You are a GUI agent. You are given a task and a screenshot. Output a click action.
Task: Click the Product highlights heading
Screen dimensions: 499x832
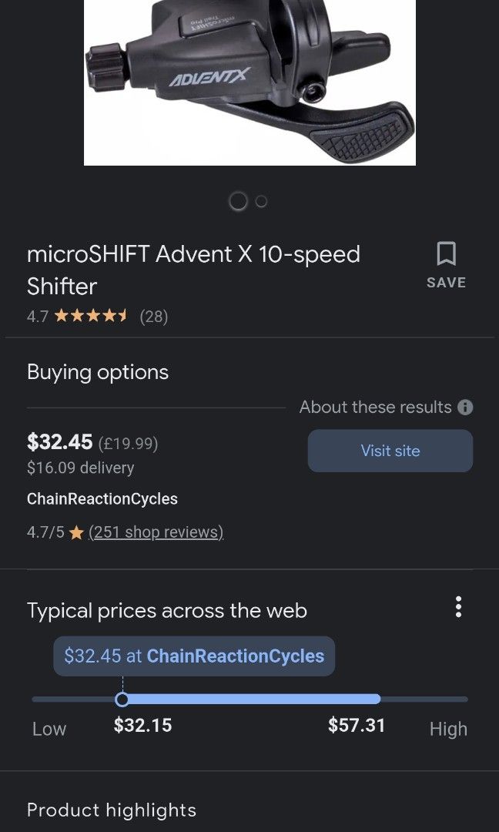point(112,810)
